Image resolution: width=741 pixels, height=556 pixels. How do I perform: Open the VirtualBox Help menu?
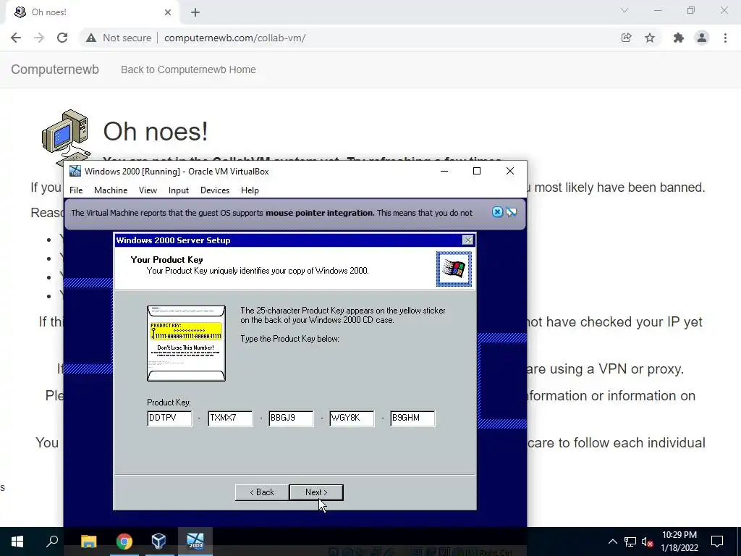[x=250, y=190]
